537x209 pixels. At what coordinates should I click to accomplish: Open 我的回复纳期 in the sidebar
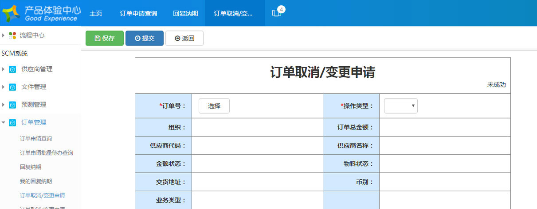pyautogui.click(x=36, y=181)
